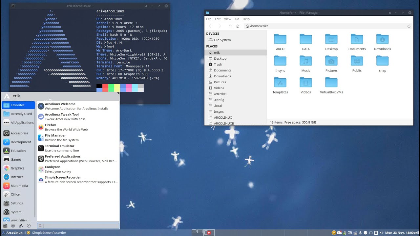Show the Recently Used category
Image resolution: width=420 pixels, height=236 pixels.
coord(18,114)
